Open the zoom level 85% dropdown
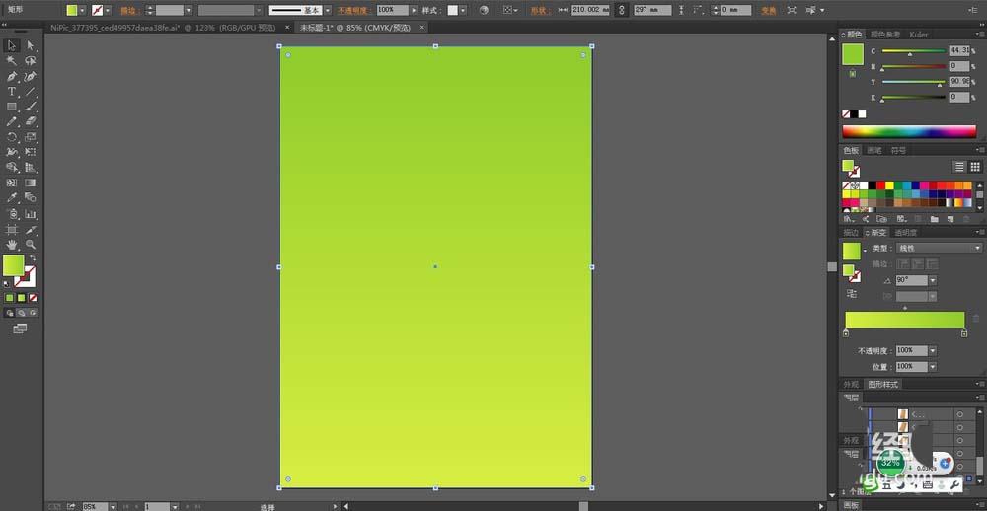This screenshot has width=987, height=511. coord(114,506)
